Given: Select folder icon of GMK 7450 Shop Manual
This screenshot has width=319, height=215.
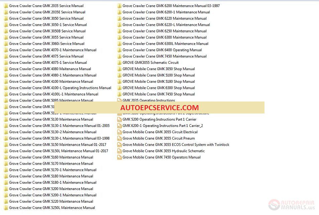Looking at the screenshot, I should [x=119, y=94].
